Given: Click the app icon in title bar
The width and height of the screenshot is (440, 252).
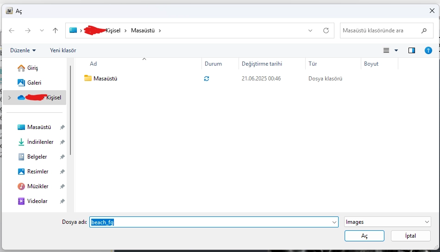Looking at the screenshot, I should [x=9, y=11].
